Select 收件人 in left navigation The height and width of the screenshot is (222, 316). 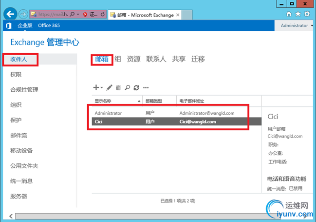pyautogui.click(x=19, y=59)
